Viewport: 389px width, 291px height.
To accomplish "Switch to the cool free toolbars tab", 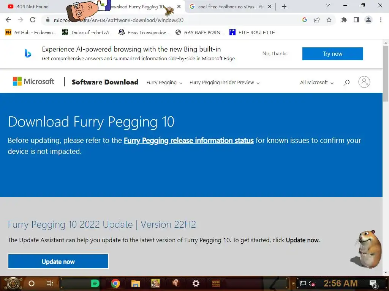I will click(x=231, y=7).
